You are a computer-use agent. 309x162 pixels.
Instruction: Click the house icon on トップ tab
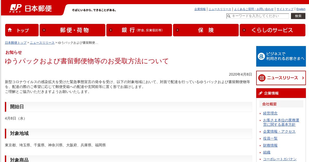click(x=10, y=30)
